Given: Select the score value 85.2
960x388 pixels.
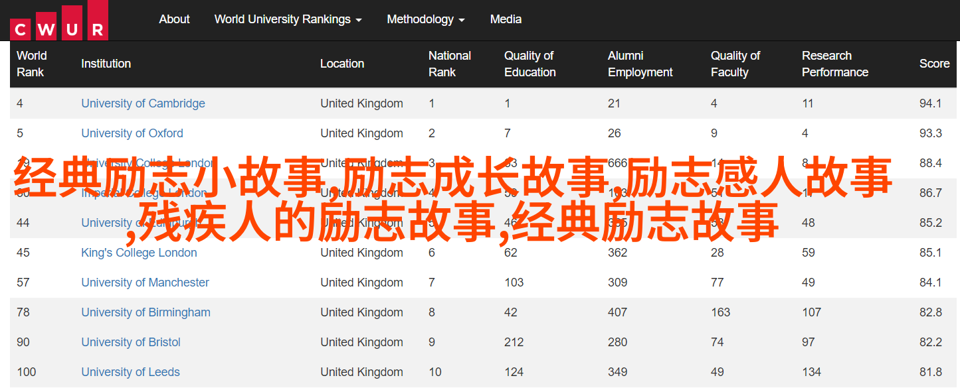Looking at the screenshot, I should click(931, 223).
